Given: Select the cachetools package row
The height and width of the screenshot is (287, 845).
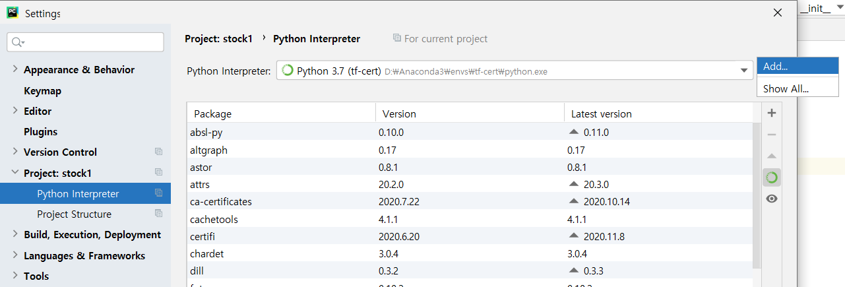Looking at the screenshot, I should [x=470, y=219].
